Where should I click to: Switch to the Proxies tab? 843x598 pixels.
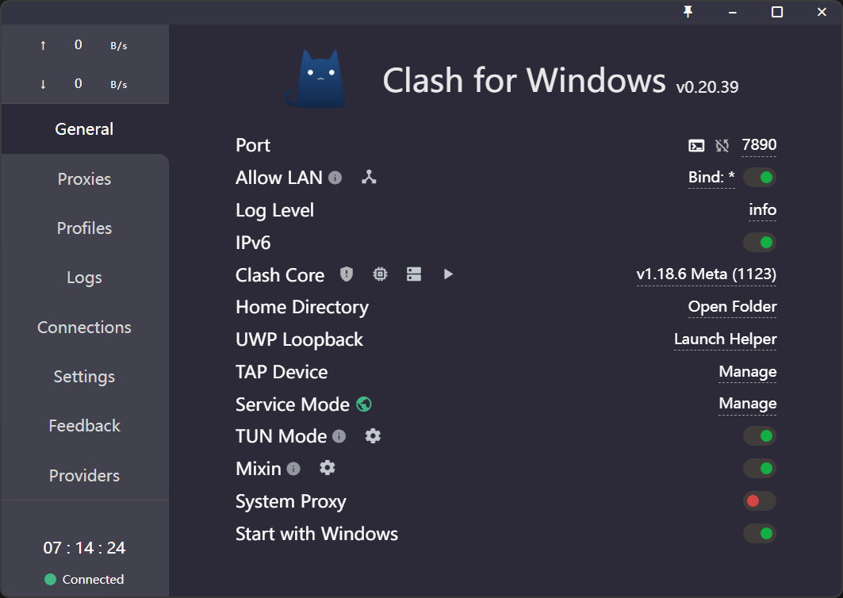pos(84,179)
